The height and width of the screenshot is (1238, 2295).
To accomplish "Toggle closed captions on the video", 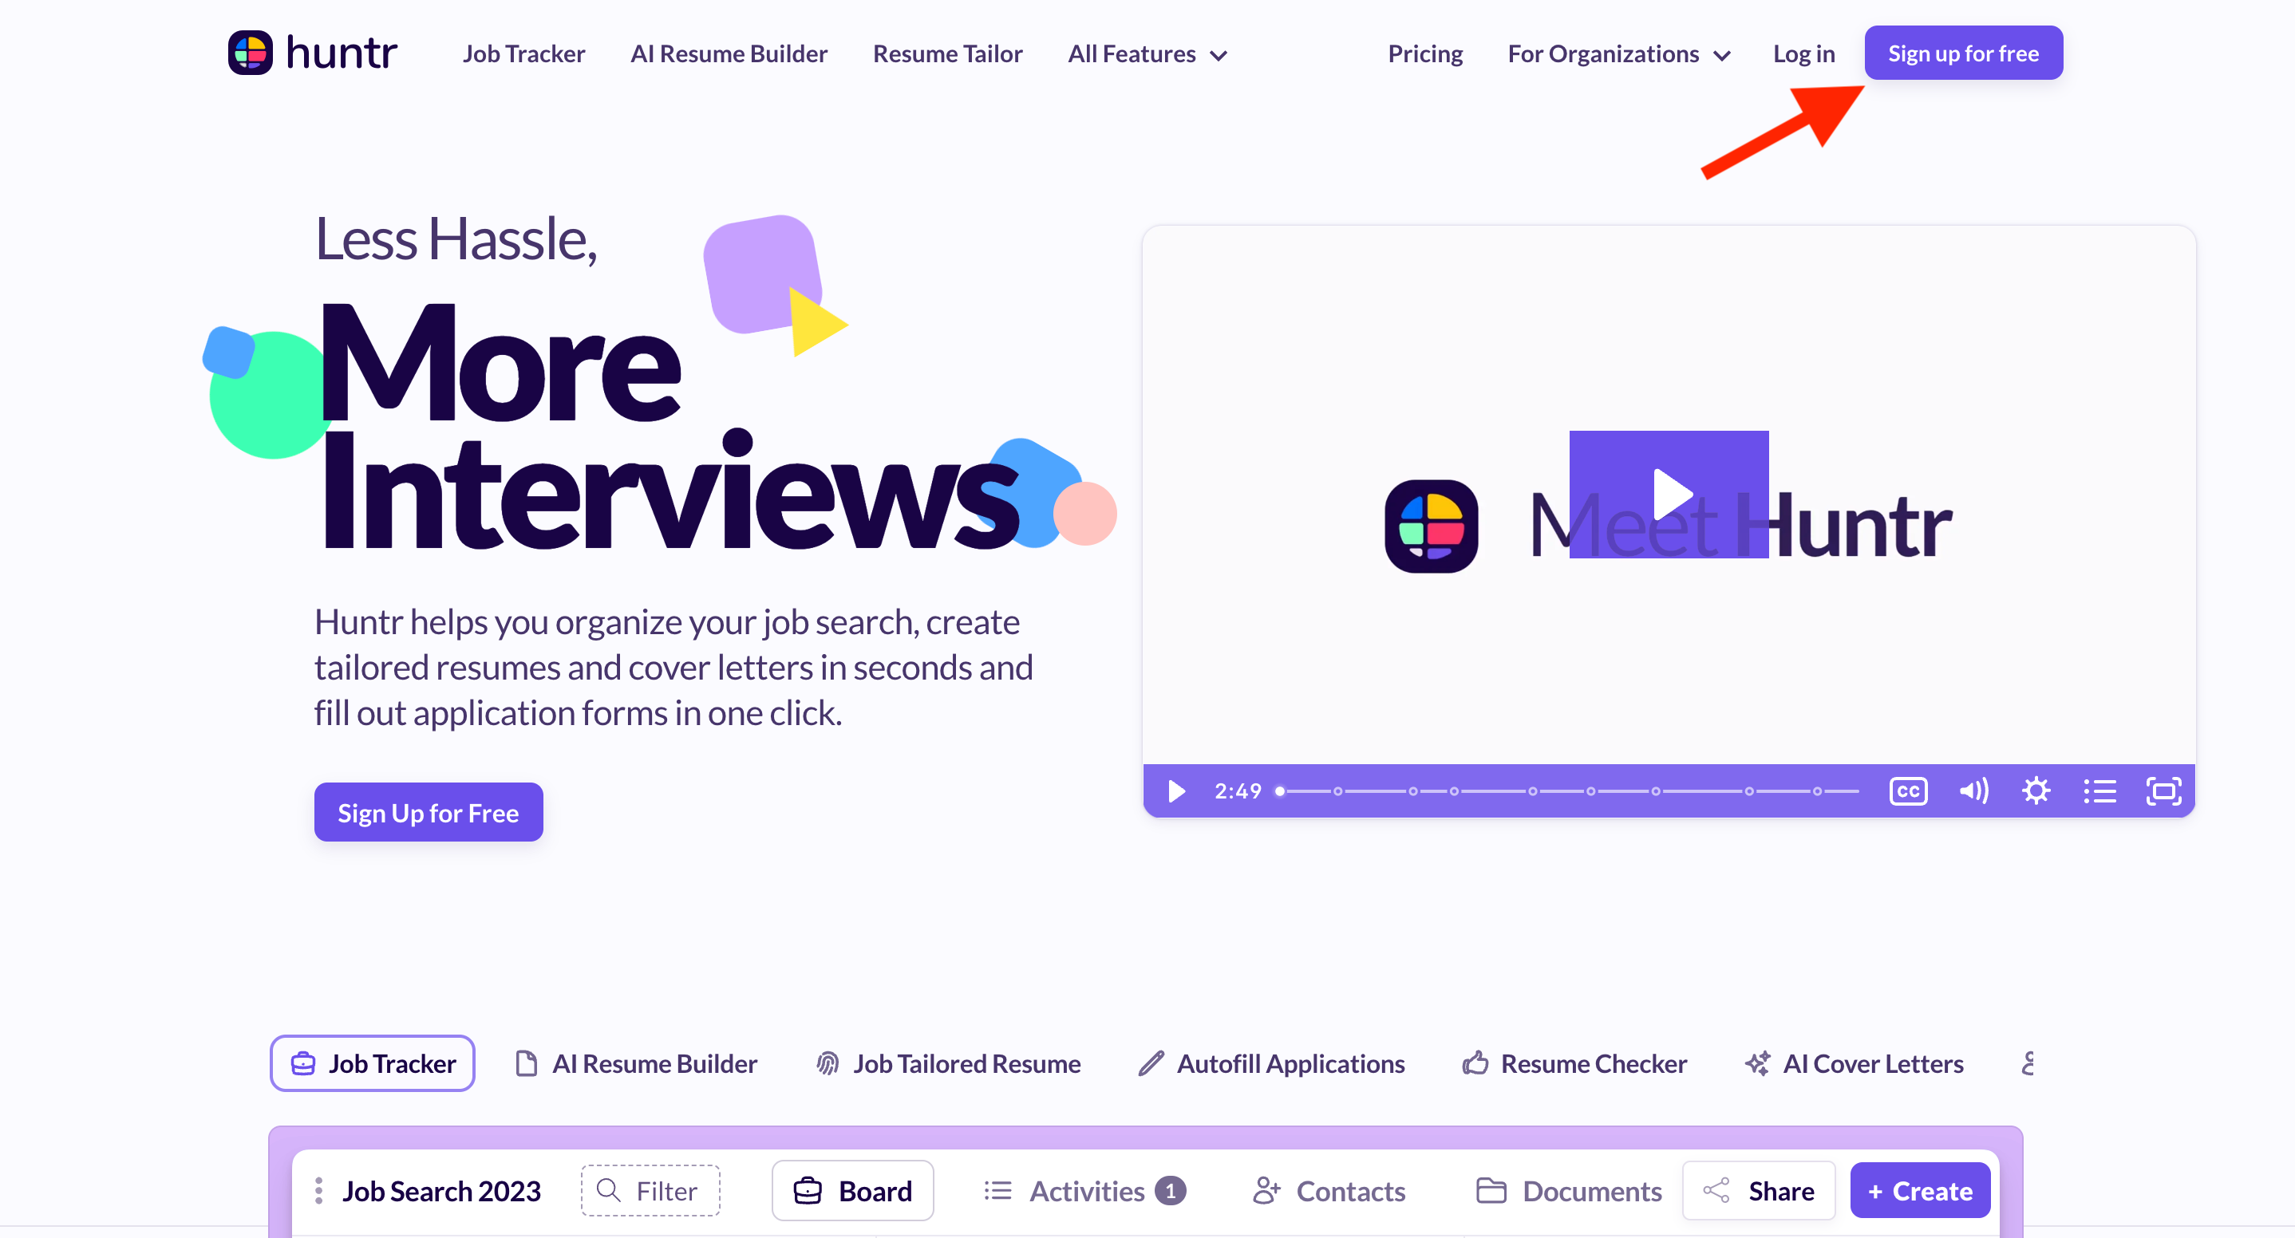I will 1907,791.
